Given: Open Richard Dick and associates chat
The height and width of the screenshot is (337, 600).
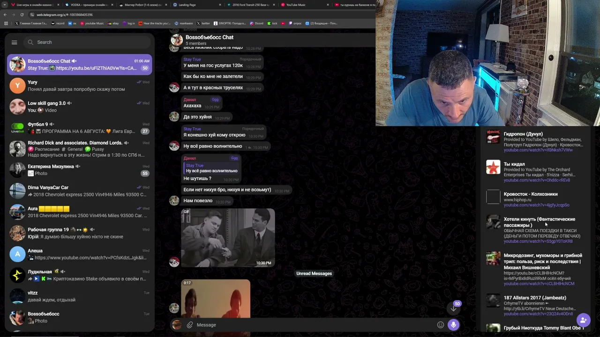Looking at the screenshot, I should (x=80, y=149).
